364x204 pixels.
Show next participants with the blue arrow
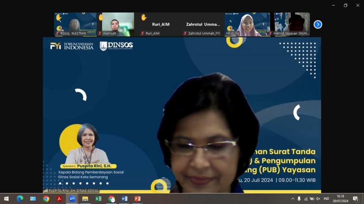[318, 24]
